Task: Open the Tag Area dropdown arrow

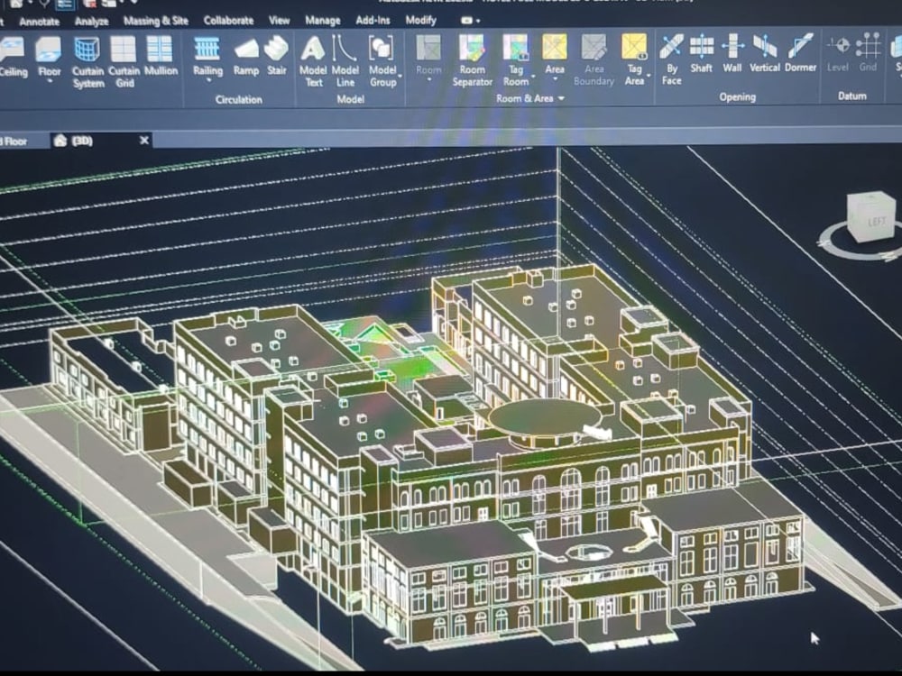Action: click(649, 76)
